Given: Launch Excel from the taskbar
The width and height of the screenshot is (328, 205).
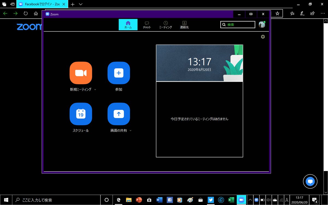Looking at the screenshot, I should pos(231,200).
